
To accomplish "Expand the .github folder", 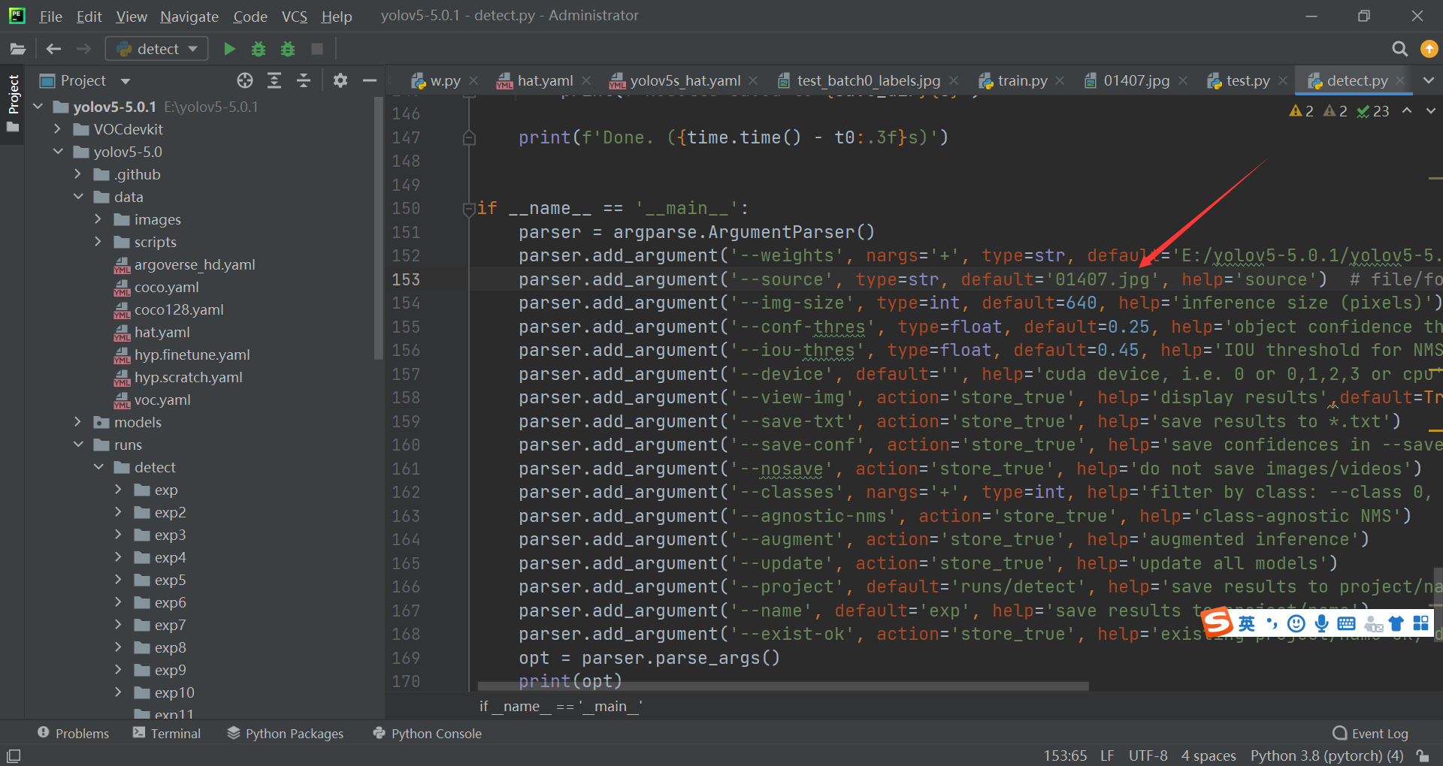I will click(x=78, y=174).
